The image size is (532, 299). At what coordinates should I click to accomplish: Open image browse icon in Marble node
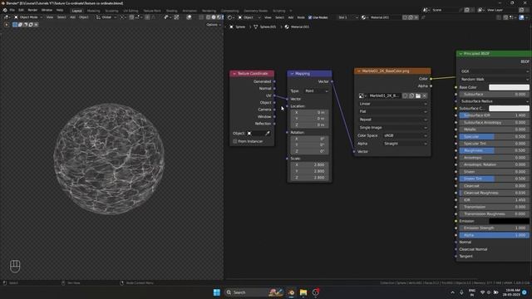[x=362, y=96]
